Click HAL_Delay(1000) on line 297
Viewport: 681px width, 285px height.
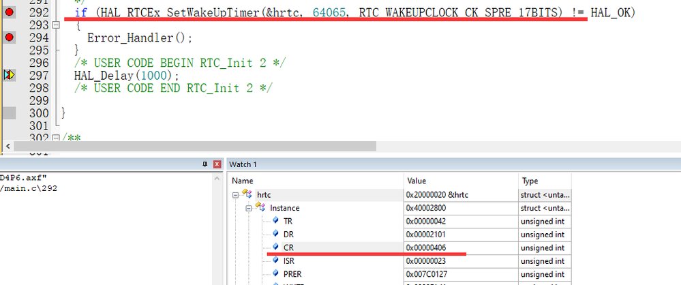tap(126, 76)
